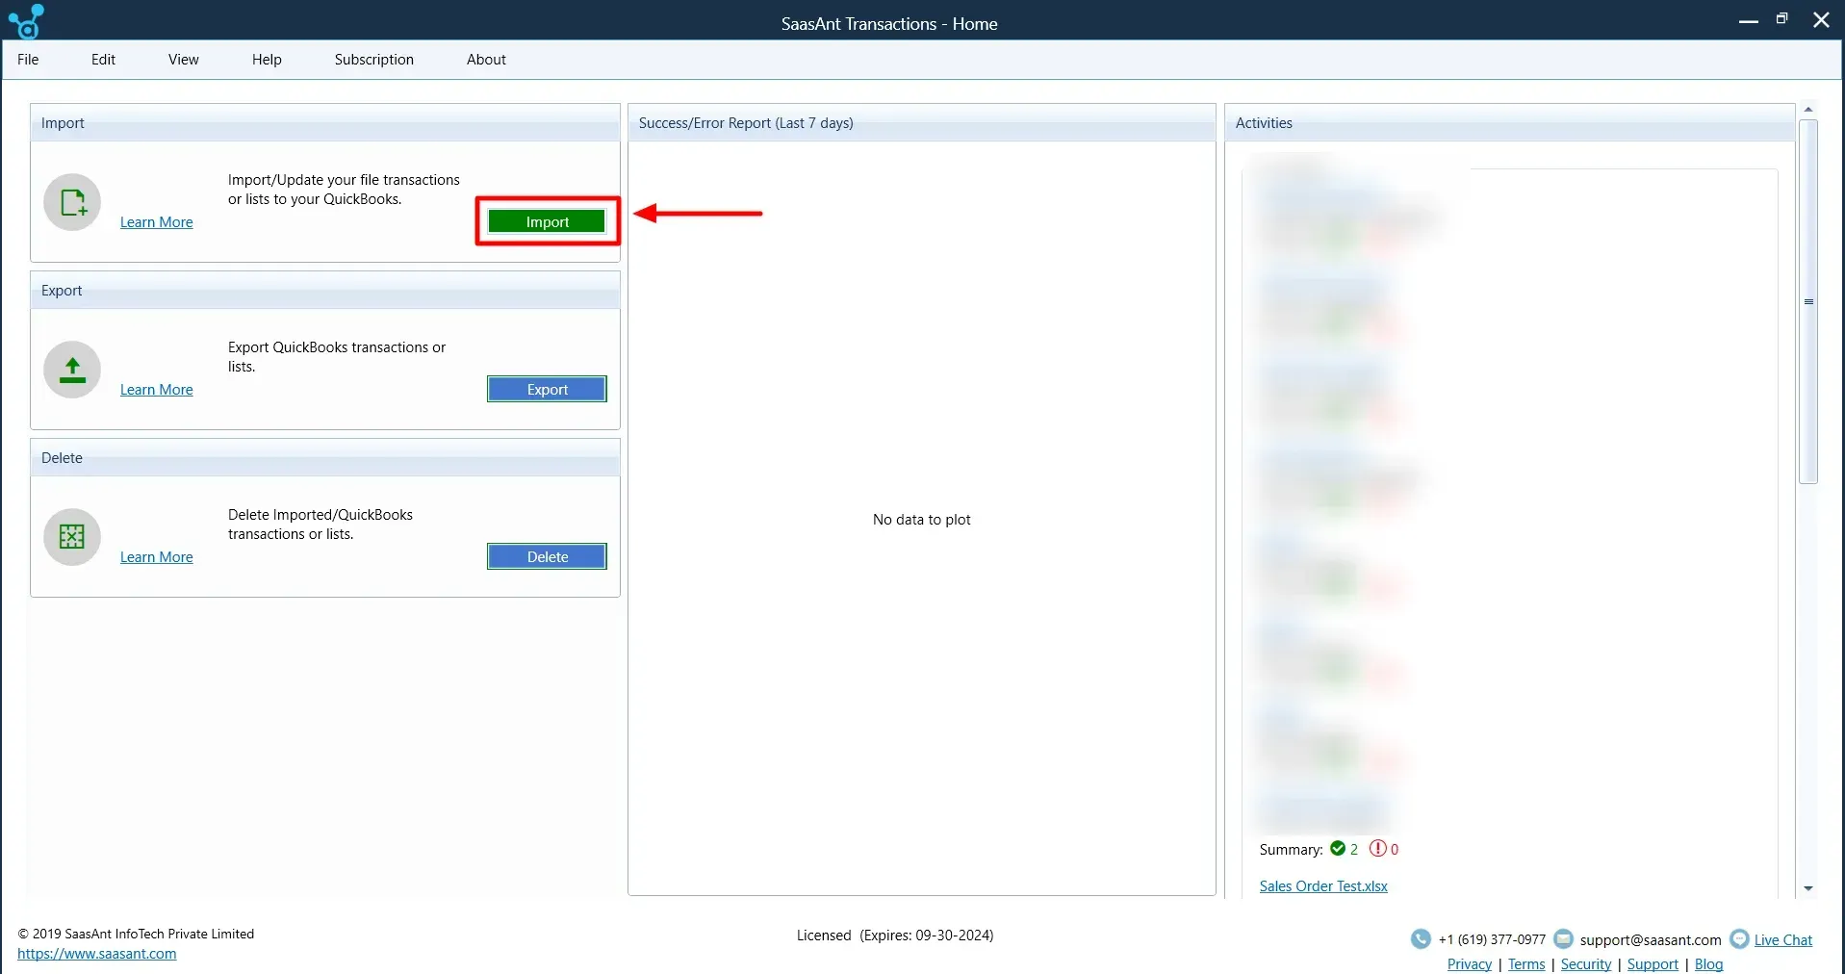Click the +1 (619) 377-0977 phone number
Screen dimensions: 1845x974
[x=1492, y=940]
